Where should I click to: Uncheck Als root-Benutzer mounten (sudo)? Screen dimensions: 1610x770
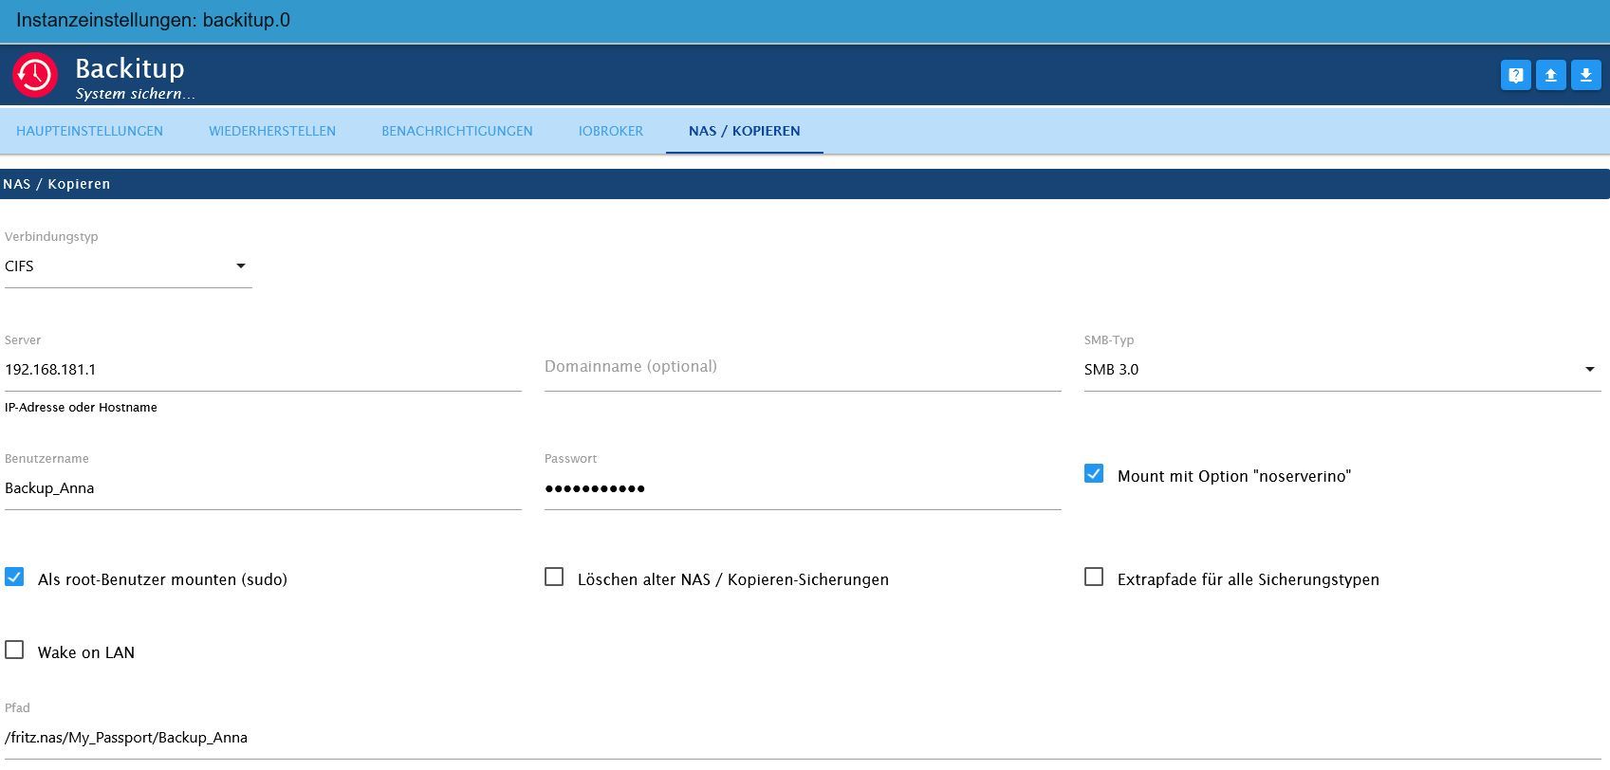coord(14,577)
